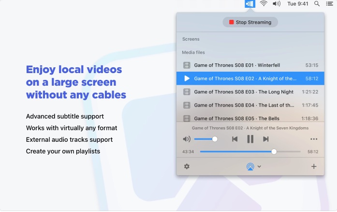Click the elapsed time 43:34

point(188,151)
